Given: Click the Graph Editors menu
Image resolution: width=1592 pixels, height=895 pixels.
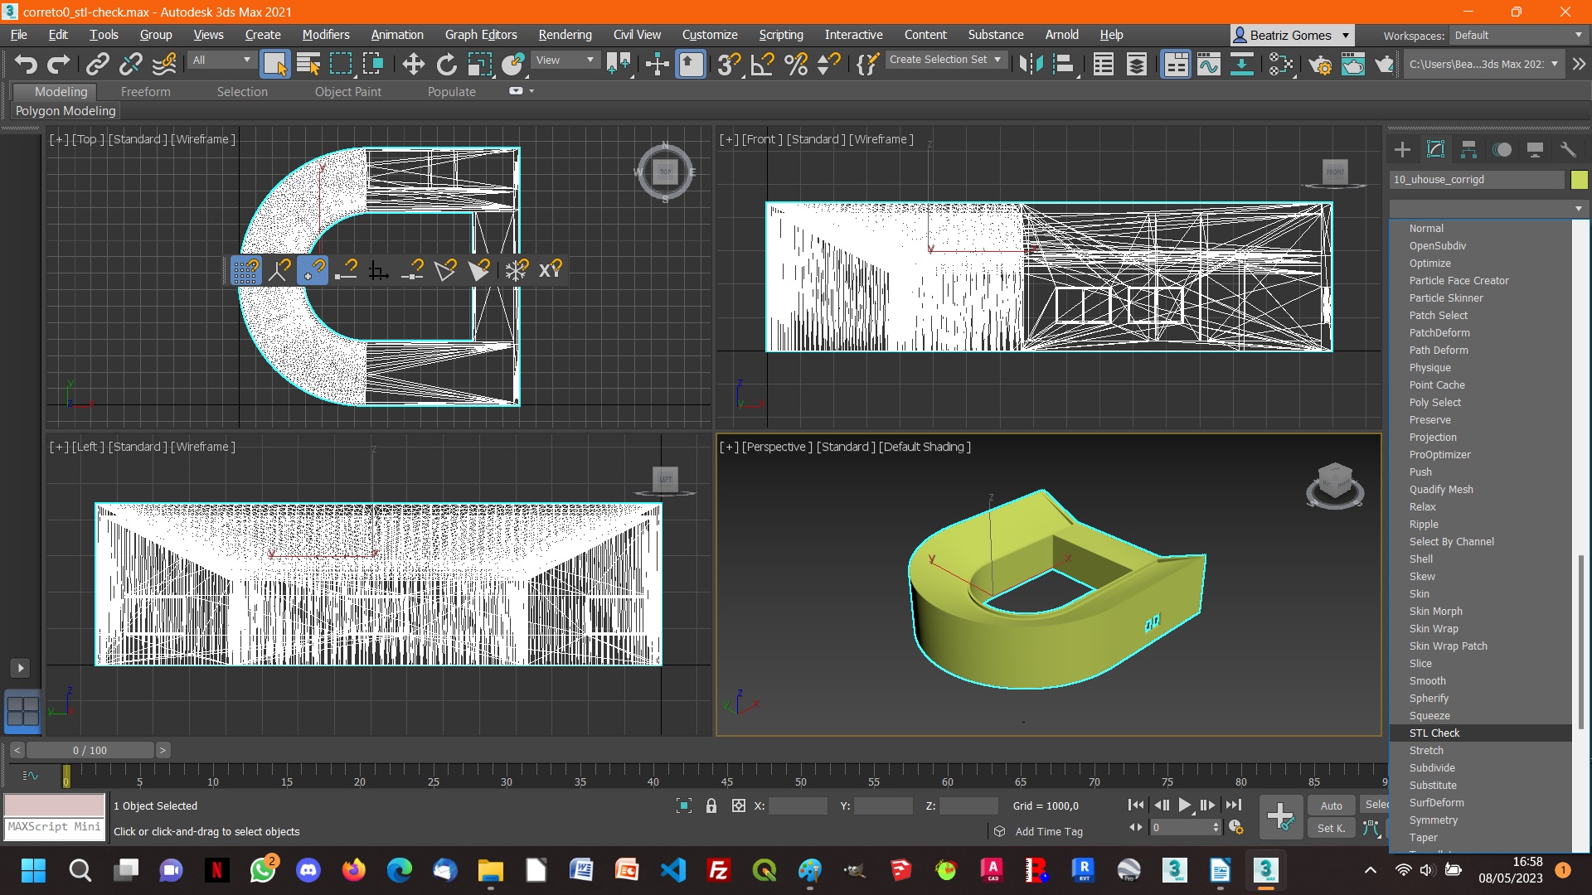Looking at the screenshot, I should point(481,34).
